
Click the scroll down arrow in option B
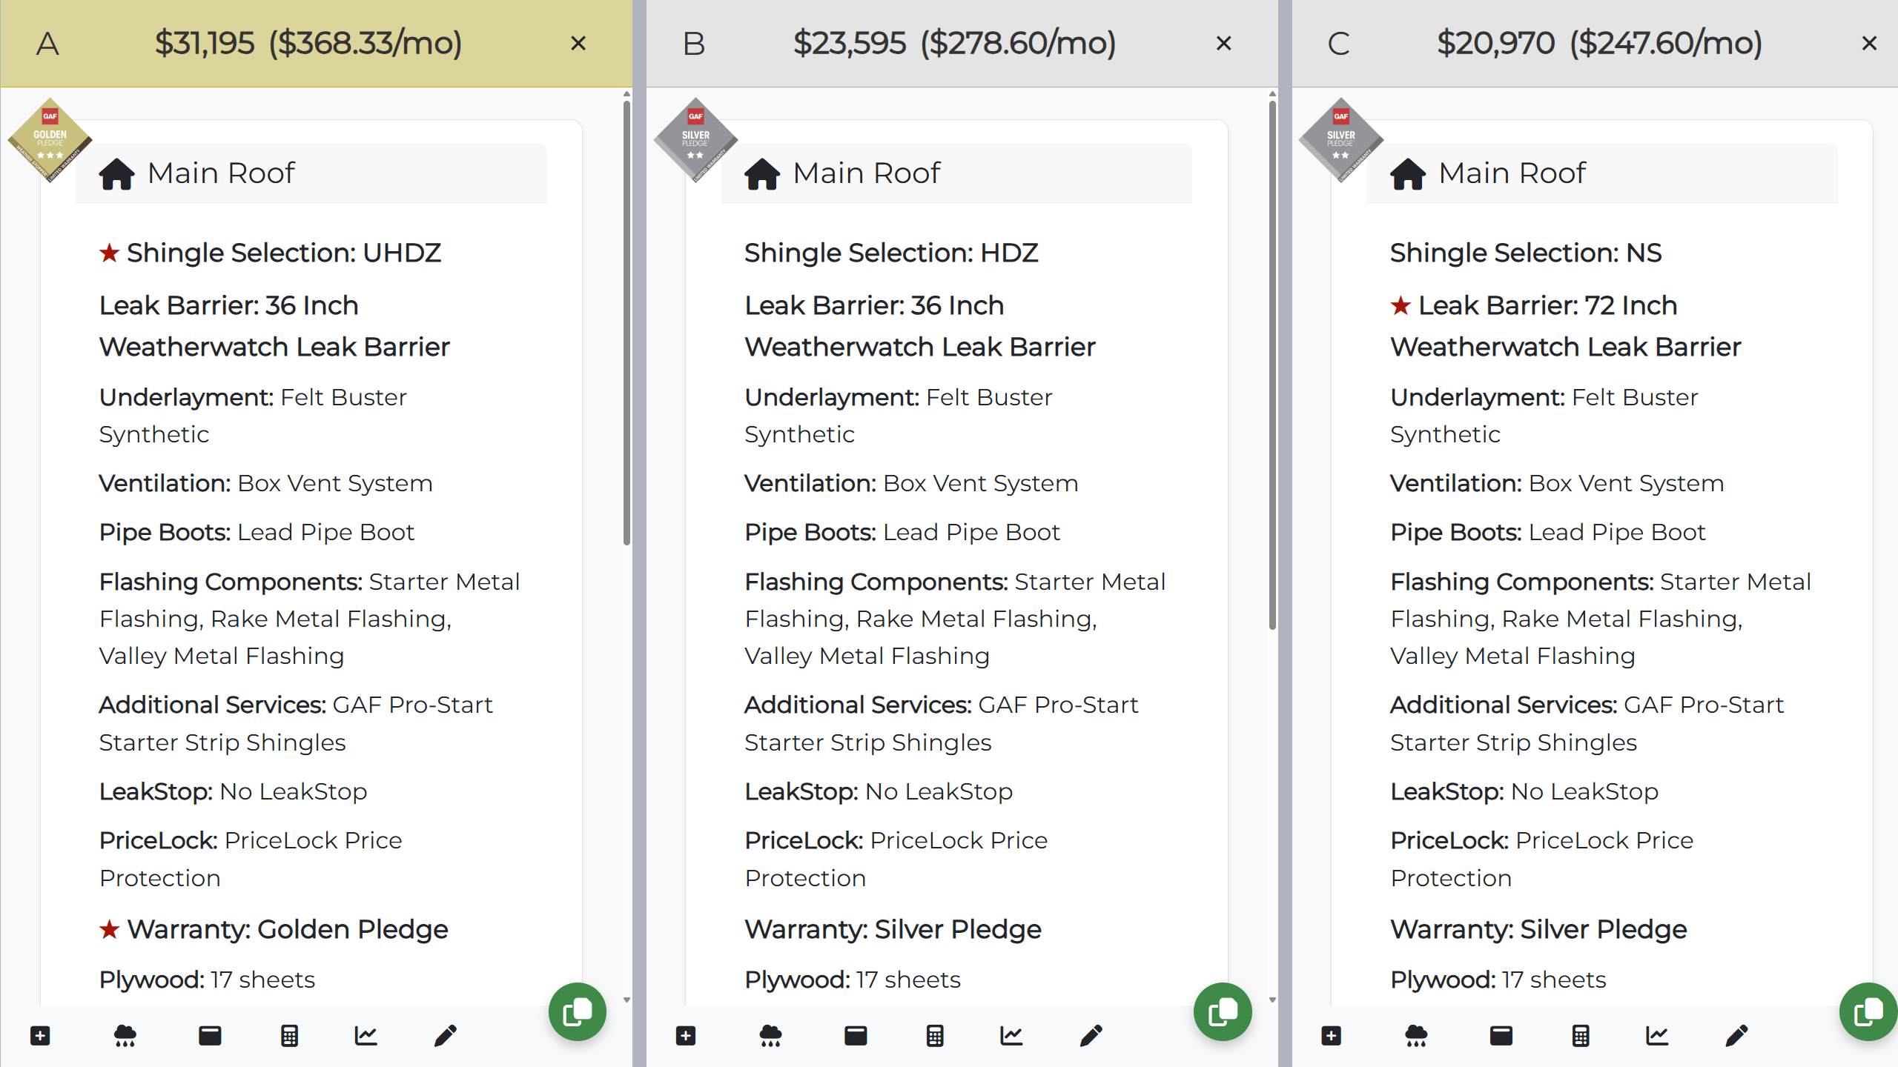(1272, 1000)
